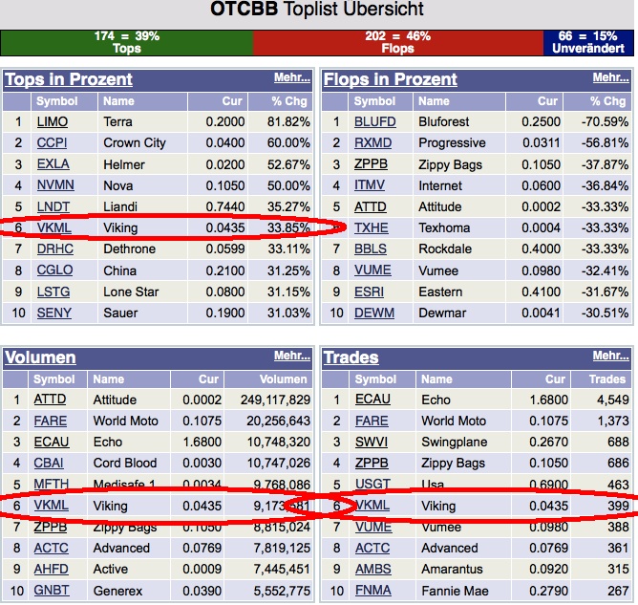Open the CCPI symbol link

(52, 143)
